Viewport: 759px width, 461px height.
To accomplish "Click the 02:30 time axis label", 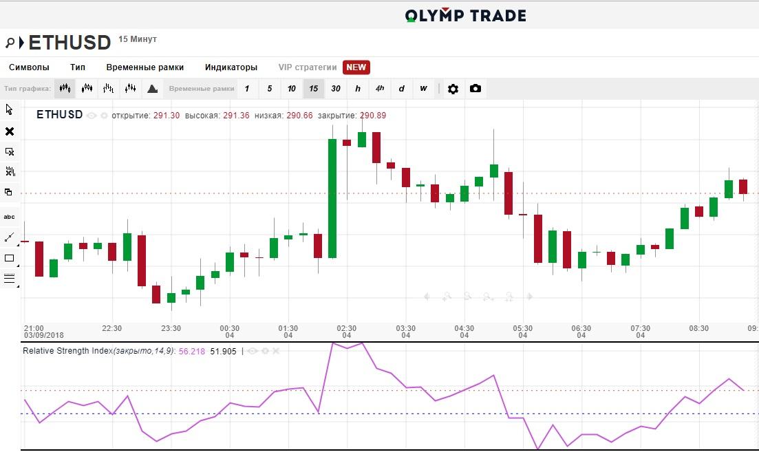I will tap(347, 332).
